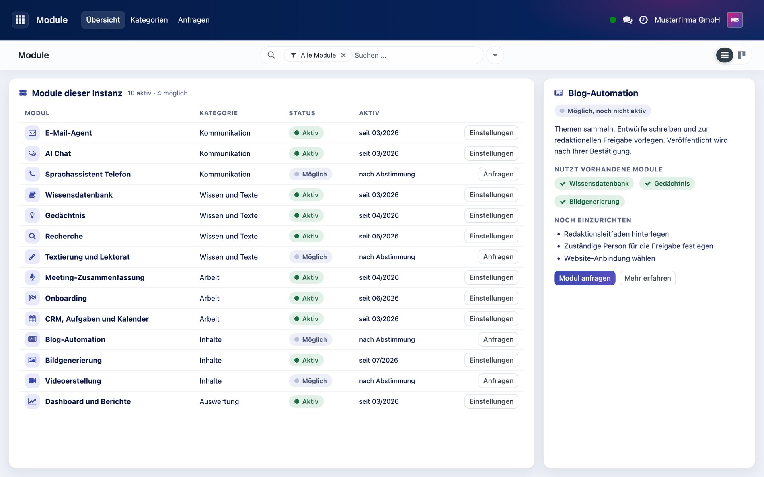764x477 pixels.
Task: Click the Onboarding flag icon
Action: (x=32, y=298)
